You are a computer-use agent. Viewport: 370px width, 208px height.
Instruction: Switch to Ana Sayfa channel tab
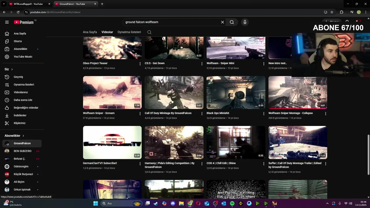click(90, 32)
